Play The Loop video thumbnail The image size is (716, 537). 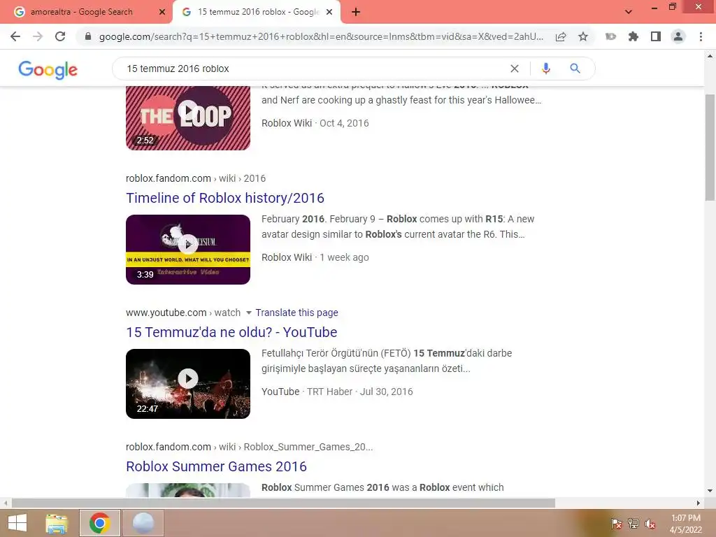[x=188, y=117]
